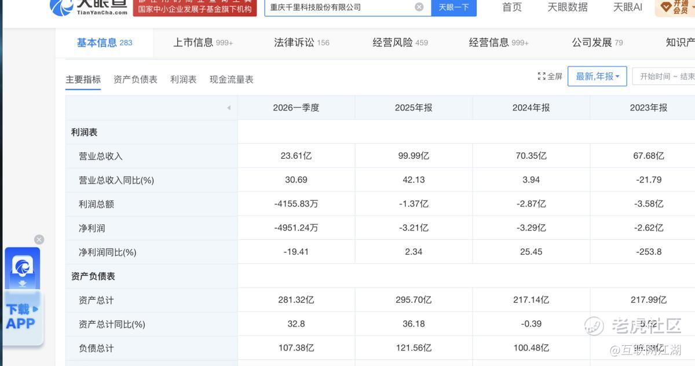
Task: Click the 营业总收入 row label
Action: point(101,156)
